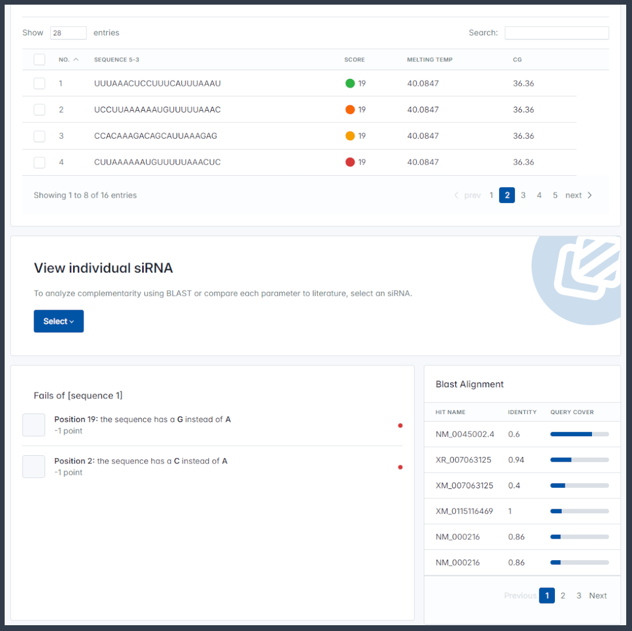Viewport: 632px width, 631px height.
Task: Click the orange score dot for sequence 2
Action: coord(350,110)
